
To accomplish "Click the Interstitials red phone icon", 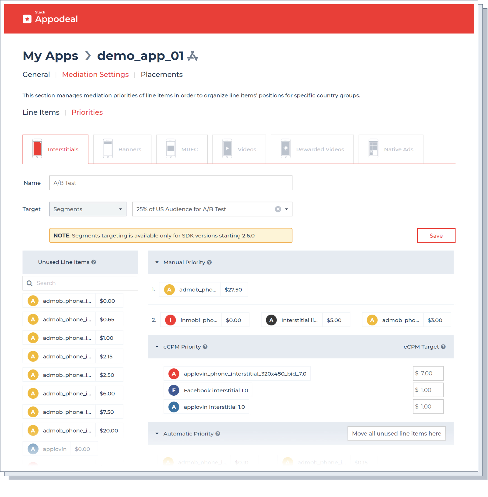I will pyautogui.click(x=37, y=149).
